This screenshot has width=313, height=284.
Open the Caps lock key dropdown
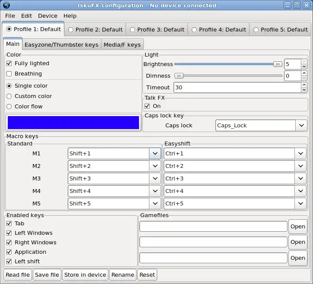(x=301, y=126)
